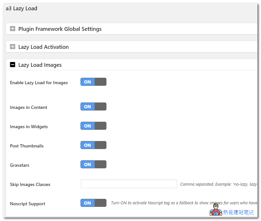Image resolution: width=261 pixels, height=221 pixels.
Task: Click the minus icon beside Lazy Load Images
Action: 13,65
